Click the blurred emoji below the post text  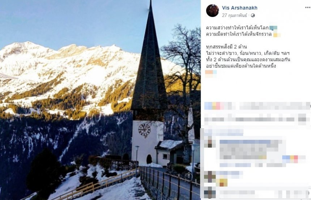211,73
